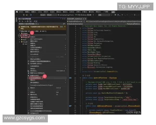Choose 配置启动项目 in the context menu
The height and width of the screenshot is (125, 156).
[x=35, y=76]
